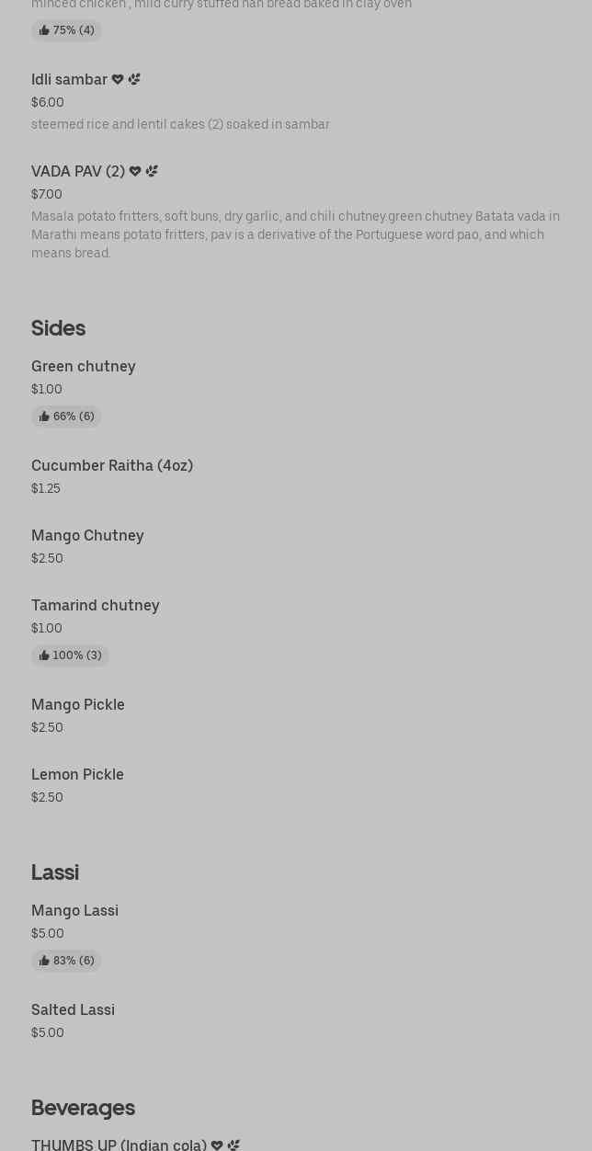
Task: Click the thumbs-up icon on Green chutney rating
Action: 44,416
